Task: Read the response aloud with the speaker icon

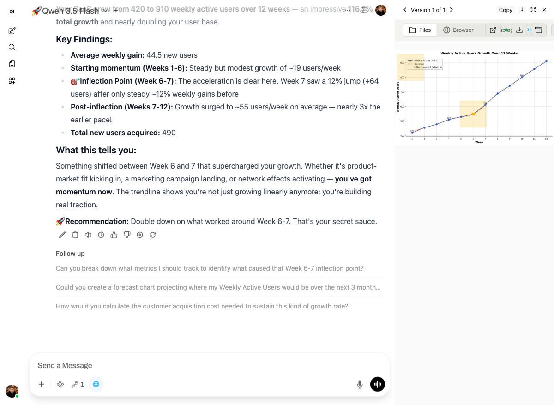Action: (88, 235)
